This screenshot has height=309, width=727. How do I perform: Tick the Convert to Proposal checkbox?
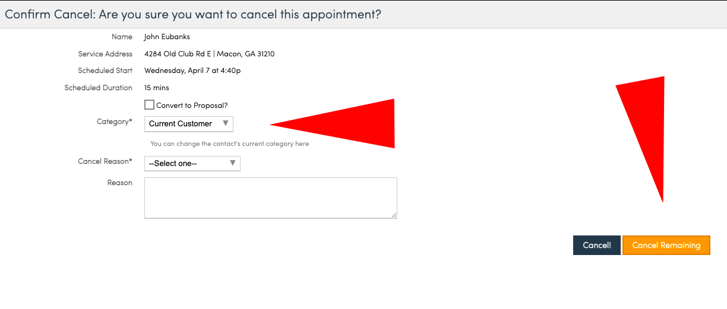(149, 105)
